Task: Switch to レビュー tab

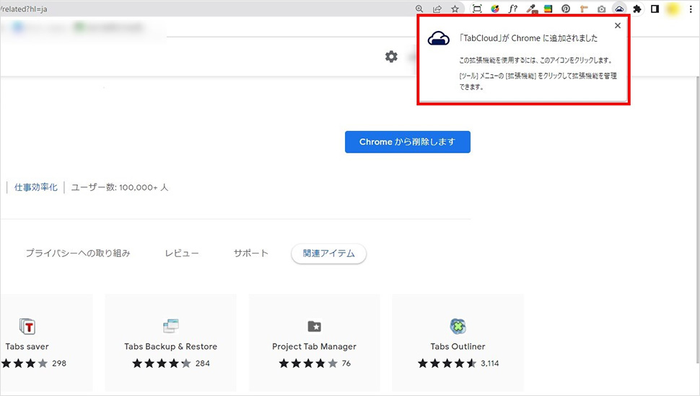Action: (182, 253)
